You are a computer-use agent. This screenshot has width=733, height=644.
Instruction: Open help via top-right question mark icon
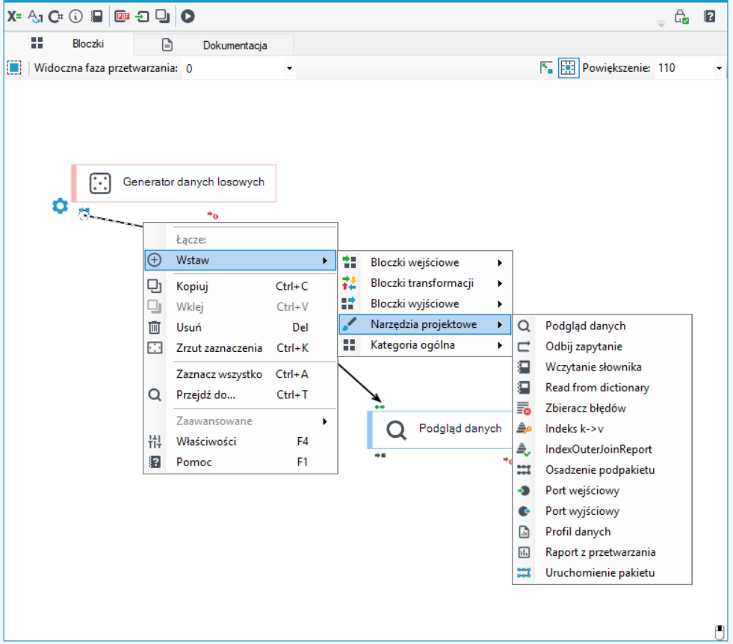click(709, 17)
